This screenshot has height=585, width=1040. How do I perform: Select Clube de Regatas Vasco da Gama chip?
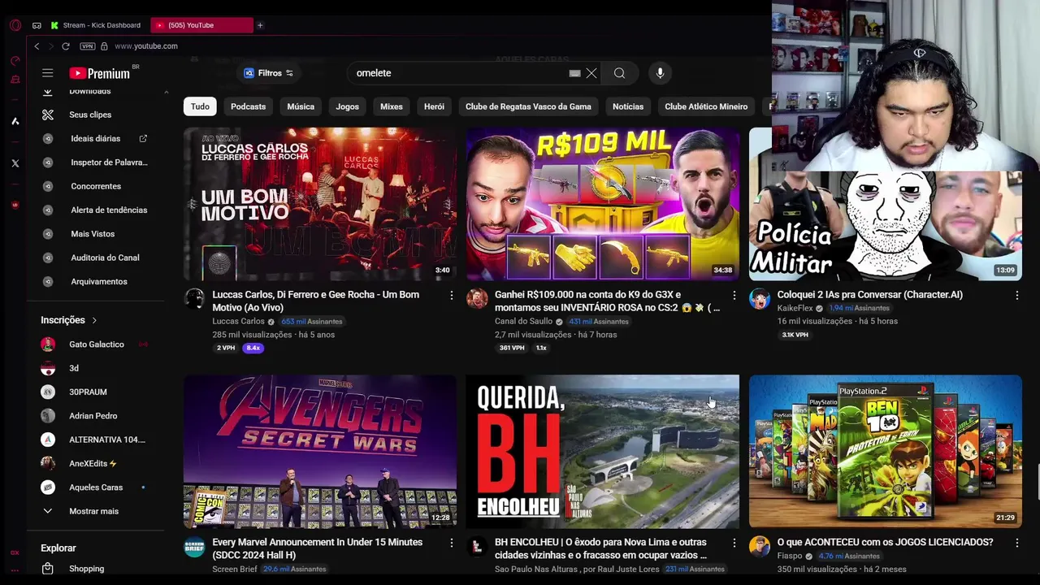tap(528, 106)
